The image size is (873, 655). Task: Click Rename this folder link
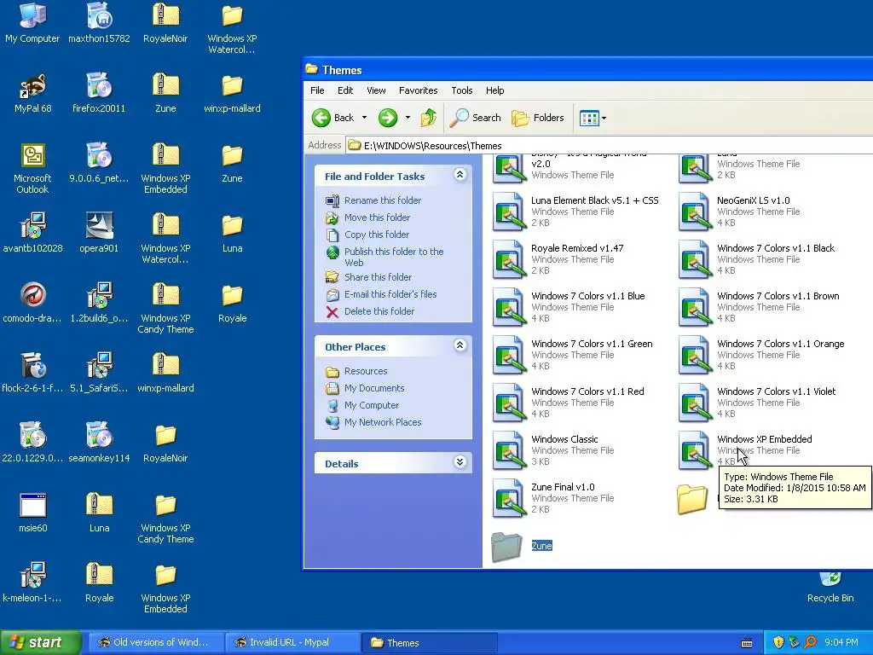click(383, 200)
